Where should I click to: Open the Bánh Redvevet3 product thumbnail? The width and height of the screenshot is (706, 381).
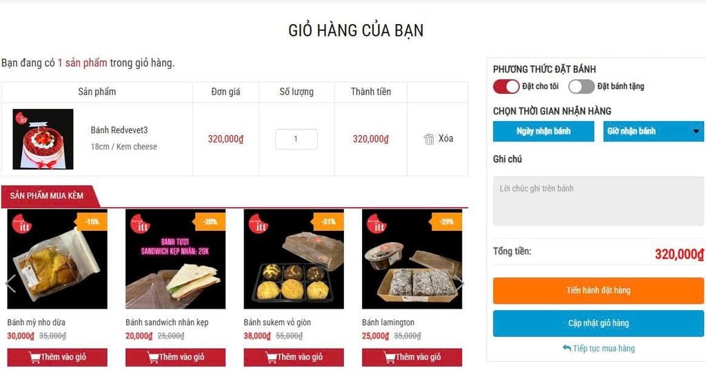pyautogui.click(x=43, y=139)
